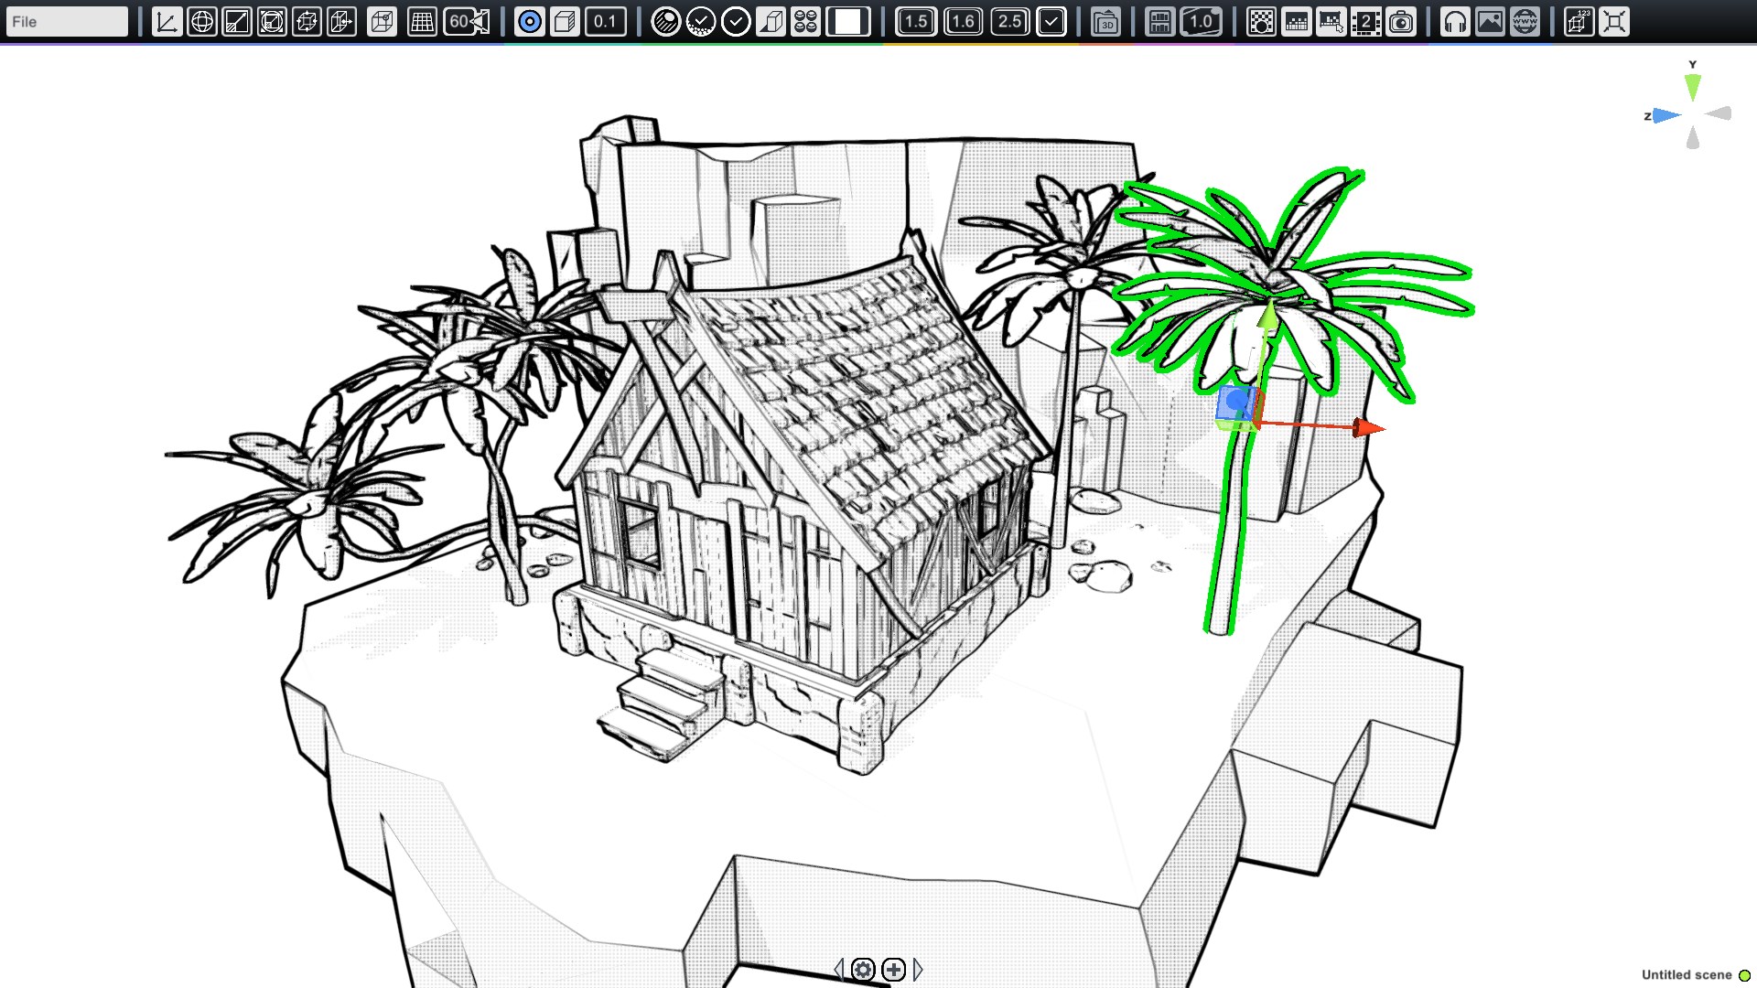The width and height of the screenshot is (1757, 988).
Task: Open the bottom gear settings icon
Action: pos(863,969)
